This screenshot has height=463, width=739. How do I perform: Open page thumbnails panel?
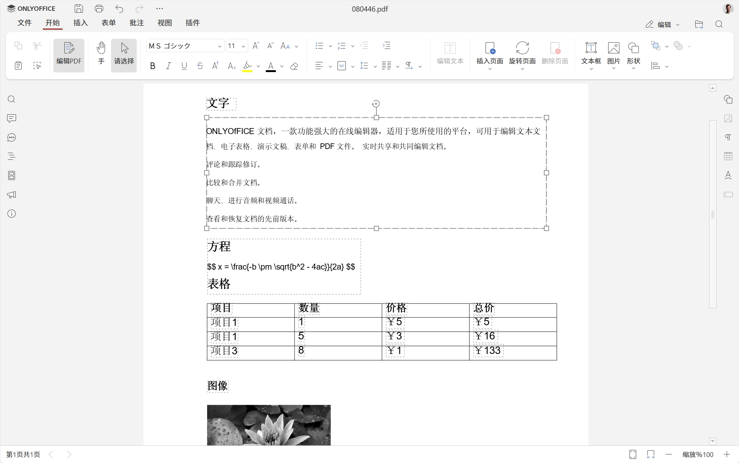(x=12, y=175)
